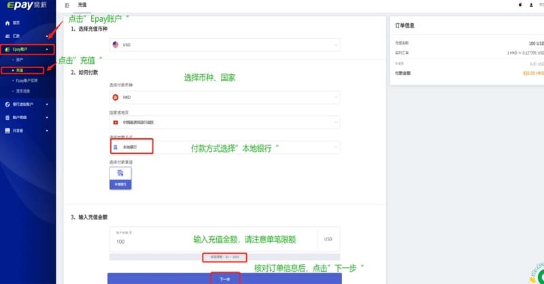The width and height of the screenshot is (544, 284).
Task: Click the amount input field showing 100
Action: [x=214, y=239]
